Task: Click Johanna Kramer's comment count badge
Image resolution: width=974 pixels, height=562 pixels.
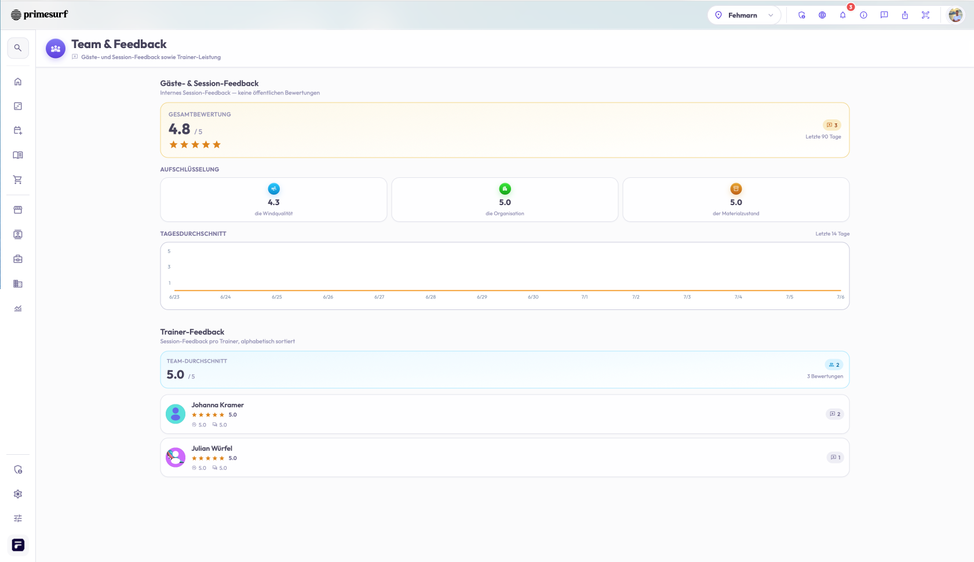Action: (835, 414)
